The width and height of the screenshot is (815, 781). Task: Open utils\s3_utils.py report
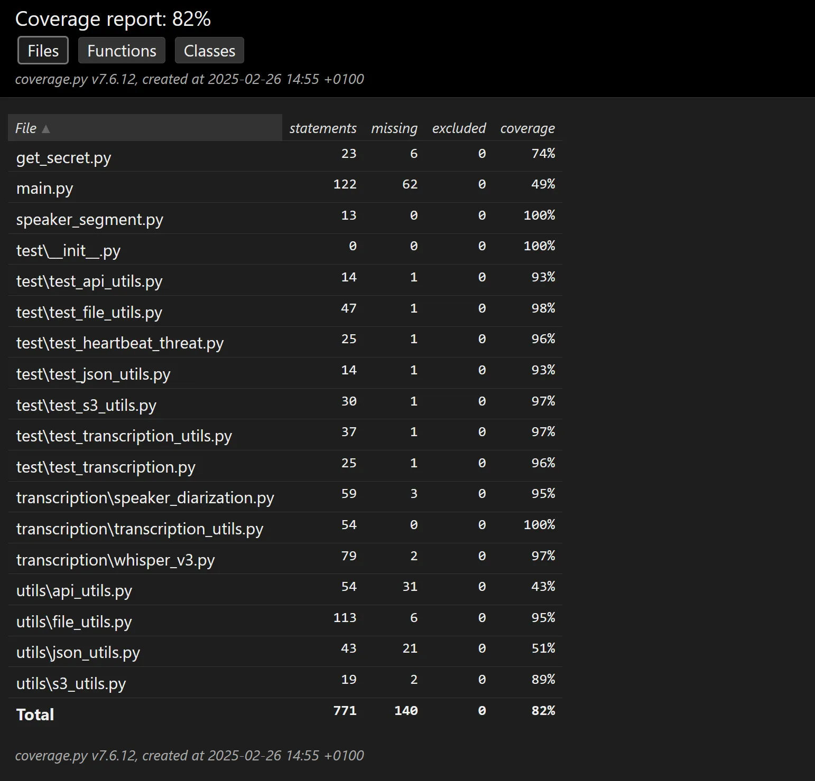coord(71,684)
